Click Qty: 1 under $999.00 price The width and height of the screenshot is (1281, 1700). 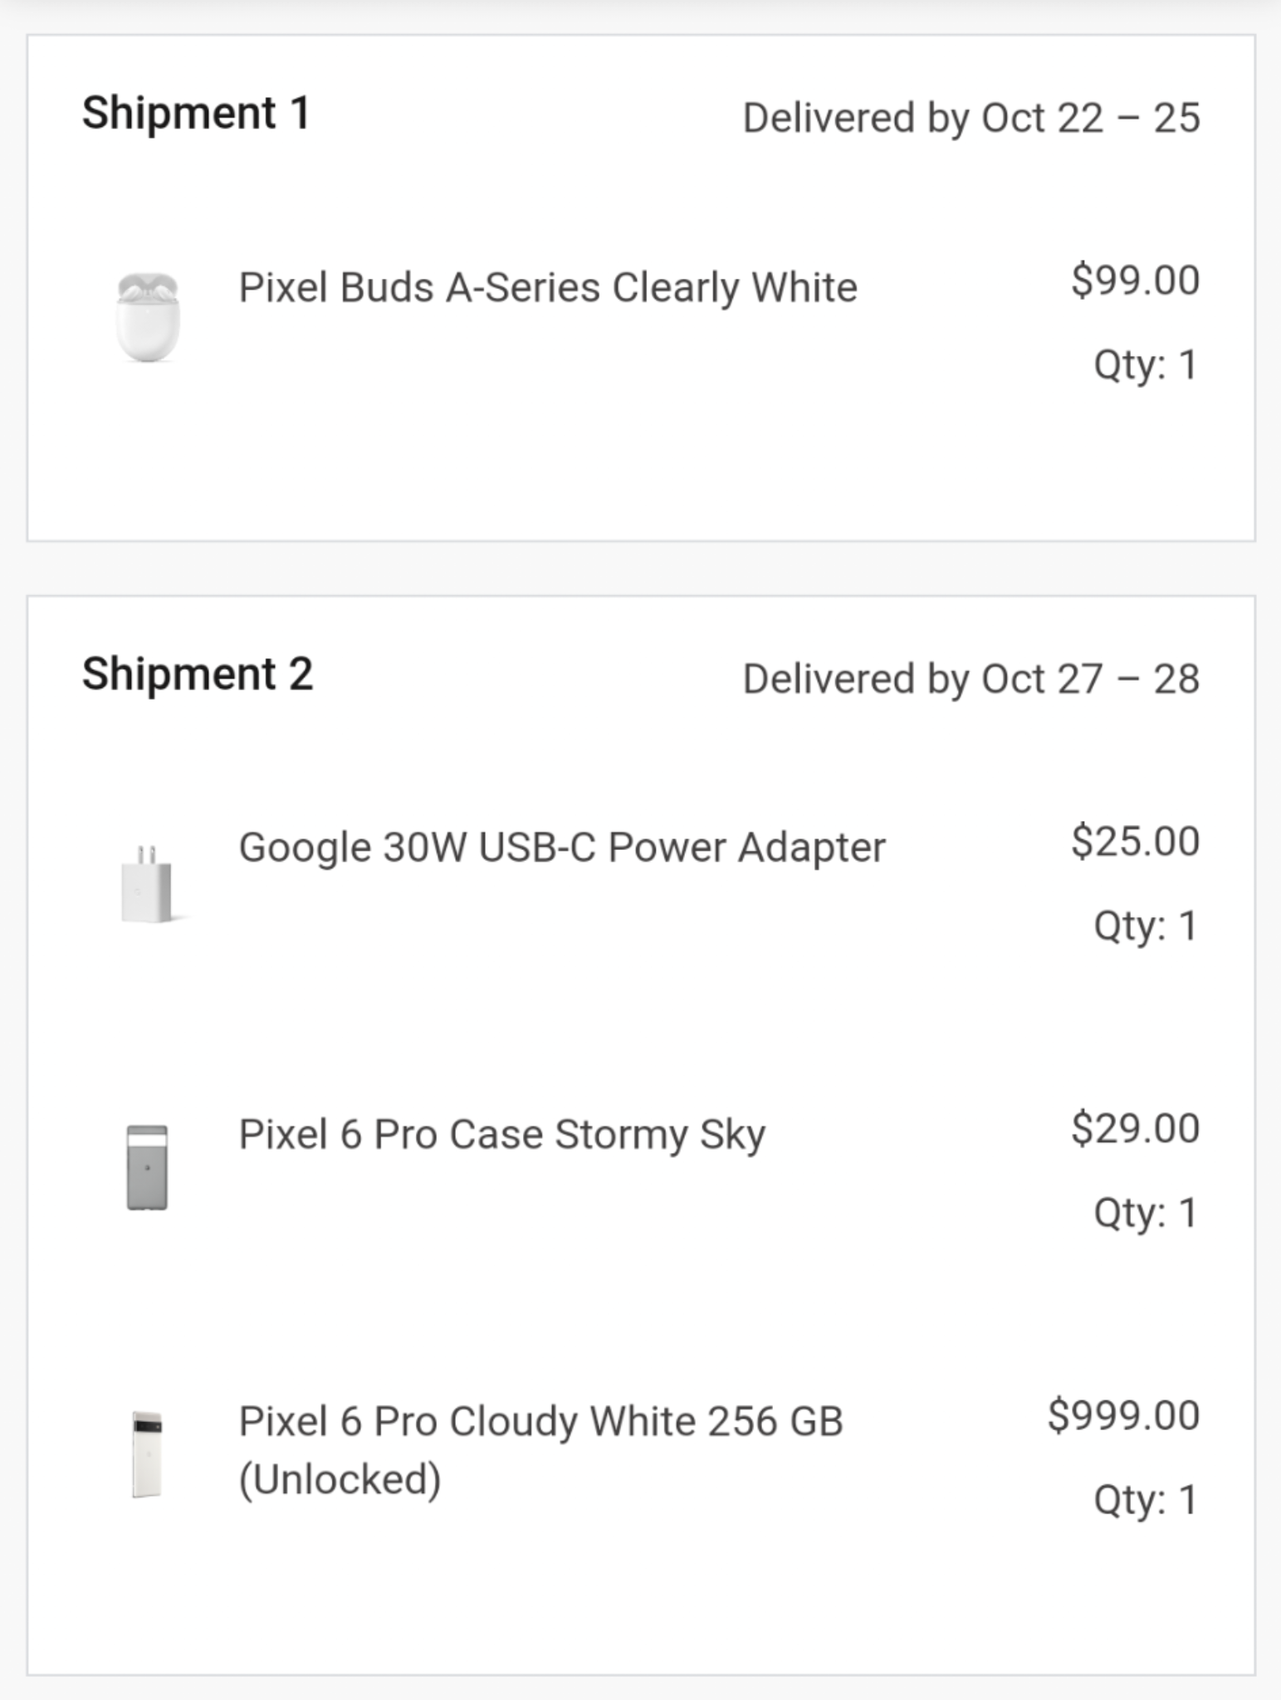[1146, 1500]
